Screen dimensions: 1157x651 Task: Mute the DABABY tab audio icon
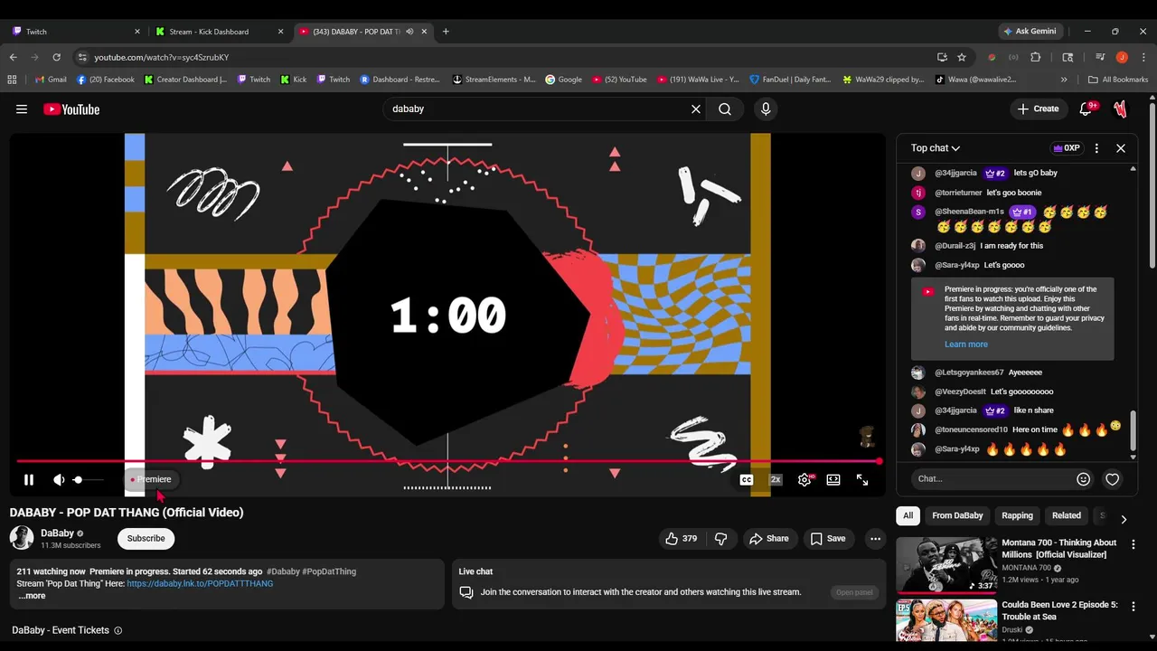pos(409,32)
